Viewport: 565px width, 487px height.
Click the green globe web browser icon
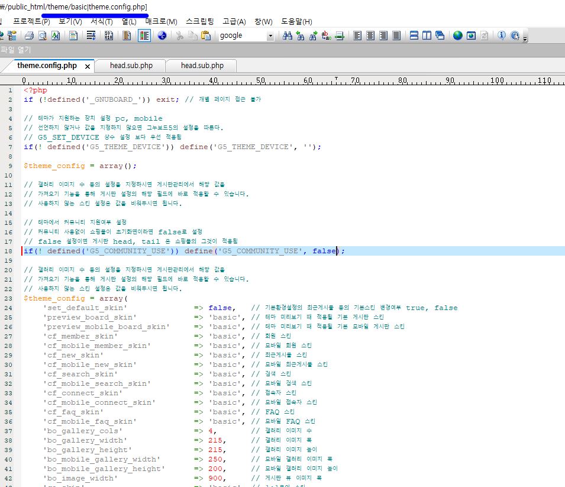tap(458, 36)
